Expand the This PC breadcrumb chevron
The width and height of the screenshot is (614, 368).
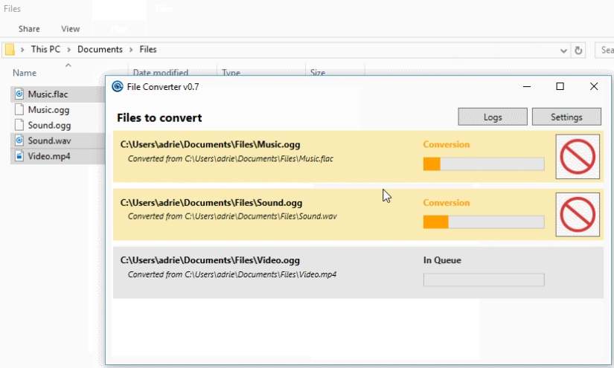coord(69,50)
